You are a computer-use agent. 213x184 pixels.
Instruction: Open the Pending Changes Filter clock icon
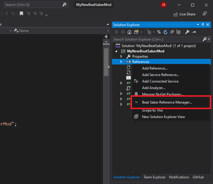(149, 32)
